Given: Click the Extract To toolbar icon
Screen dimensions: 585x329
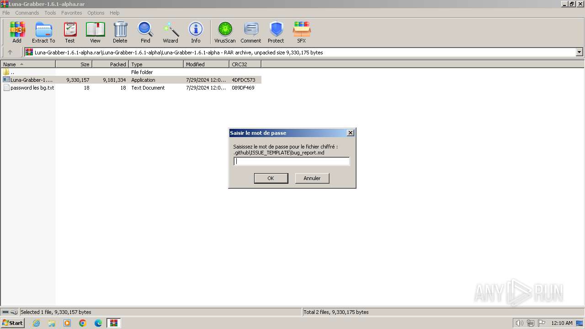Looking at the screenshot, I should (43, 32).
